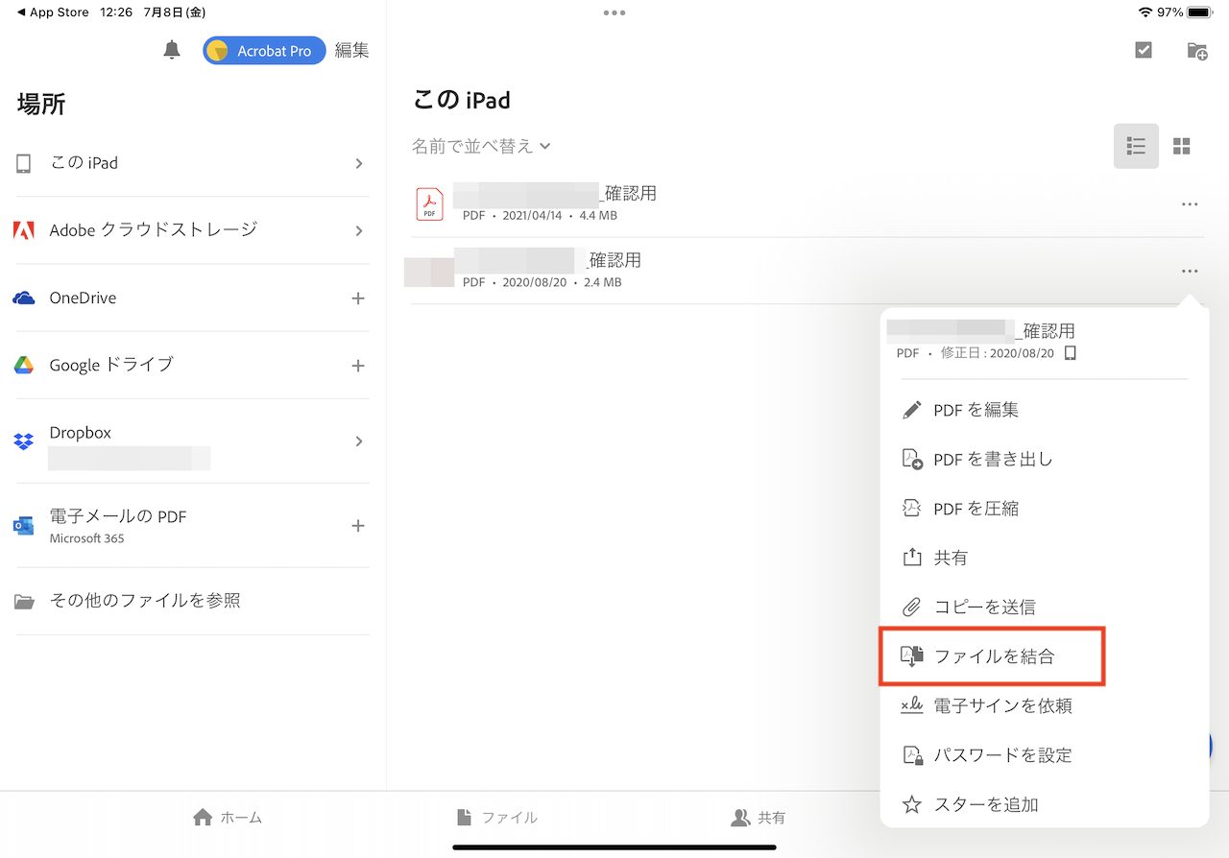The width and height of the screenshot is (1229, 858).
Task: Open the notifications bell
Action: click(172, 51)
